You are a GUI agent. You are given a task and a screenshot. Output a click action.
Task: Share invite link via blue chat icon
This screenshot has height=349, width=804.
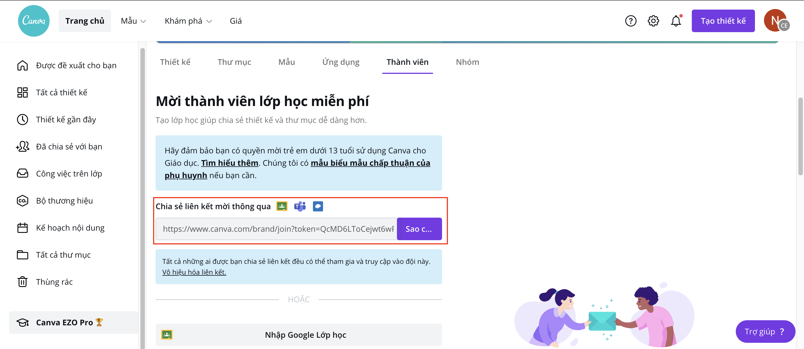318,206
